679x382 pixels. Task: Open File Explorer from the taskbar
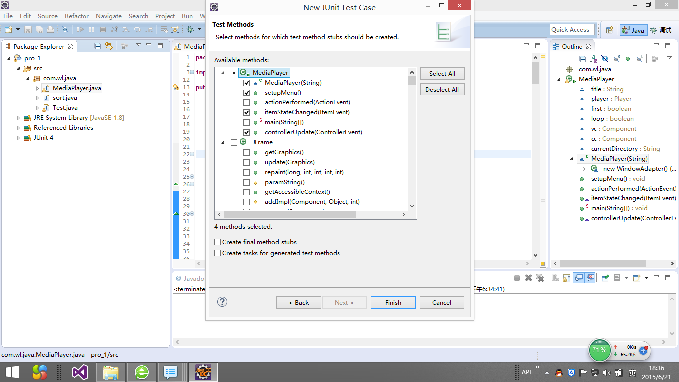click(110, 372)
